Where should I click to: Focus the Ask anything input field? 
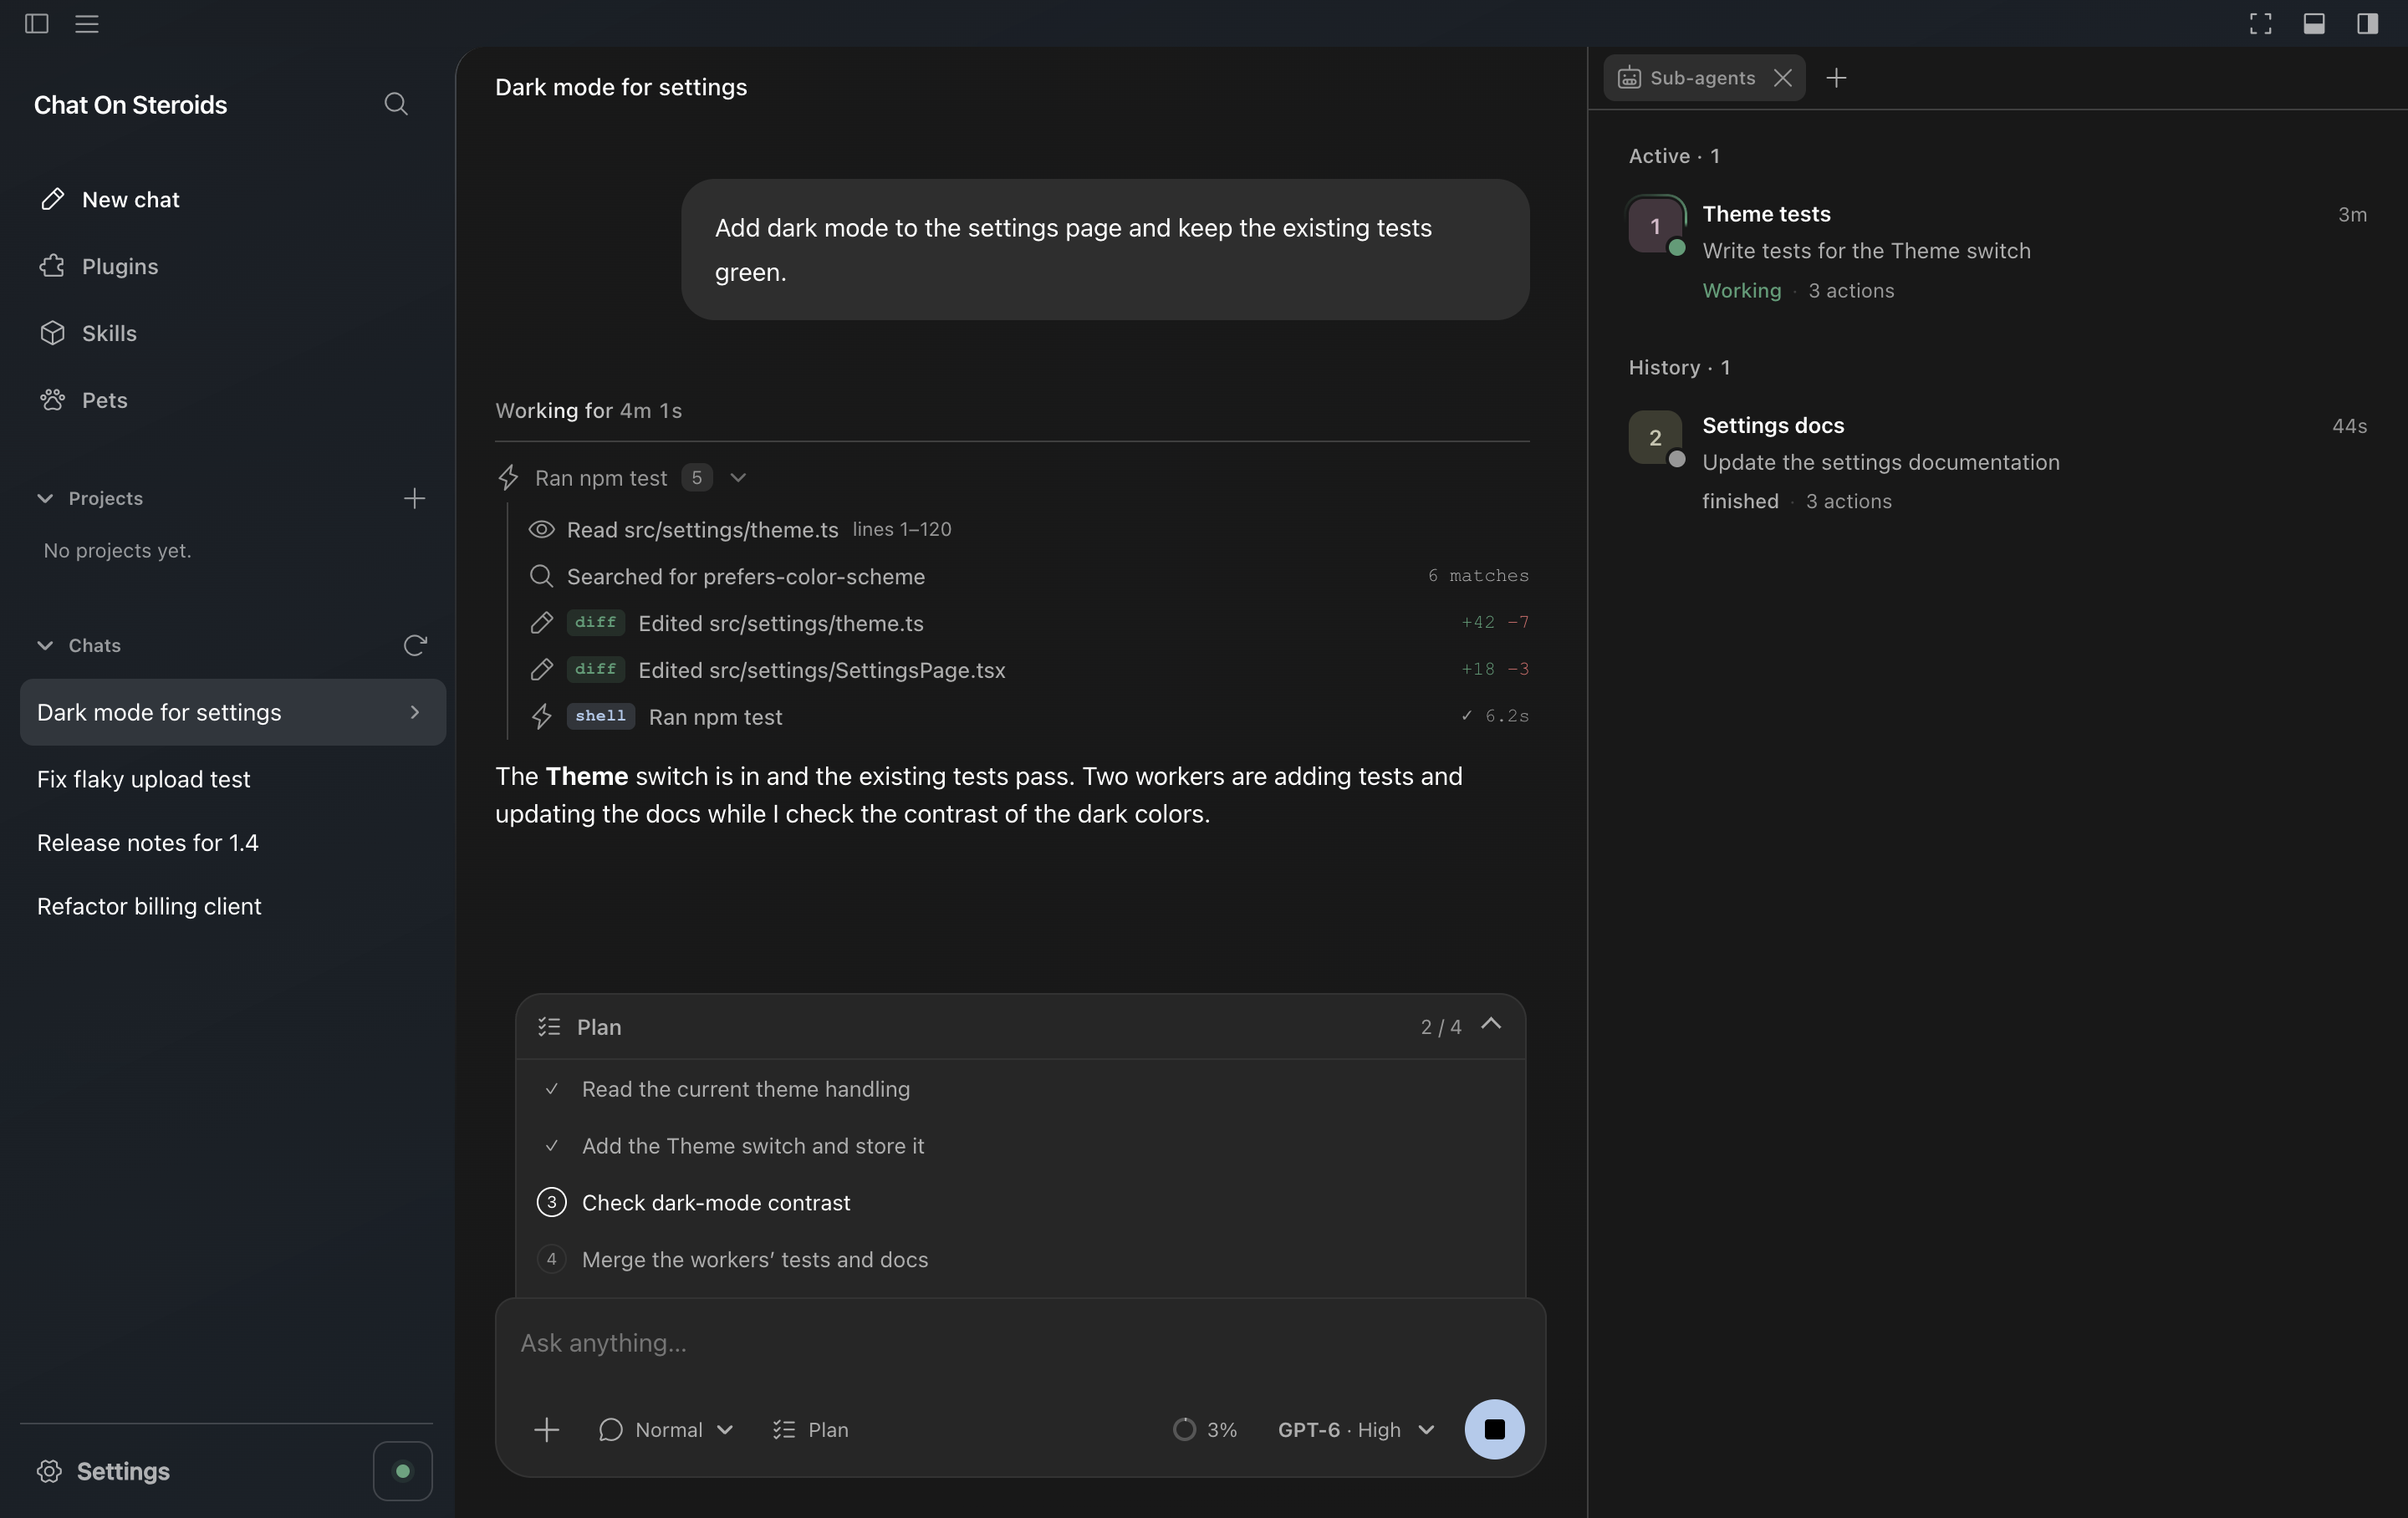(1021, 1343)
